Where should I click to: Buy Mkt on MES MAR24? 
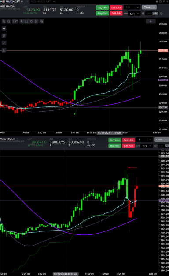102,8
